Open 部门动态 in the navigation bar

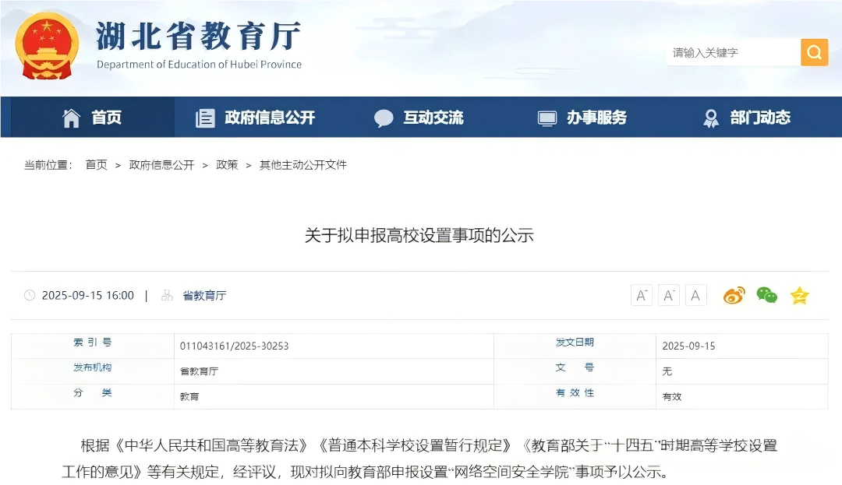coord(760,118)
